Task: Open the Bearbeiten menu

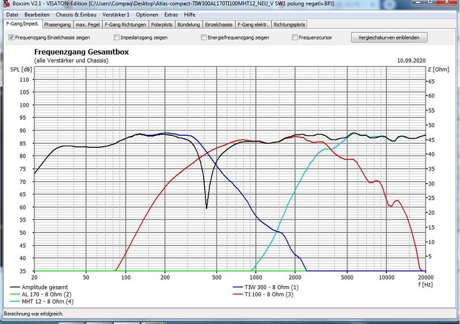Action: [36, 14]
